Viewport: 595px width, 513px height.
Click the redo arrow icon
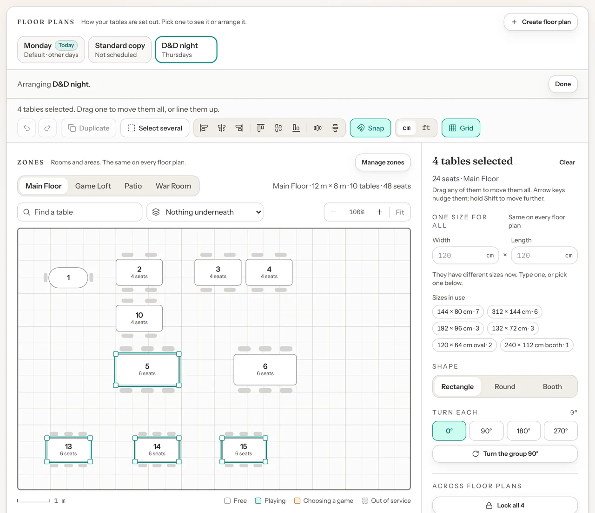47,128
